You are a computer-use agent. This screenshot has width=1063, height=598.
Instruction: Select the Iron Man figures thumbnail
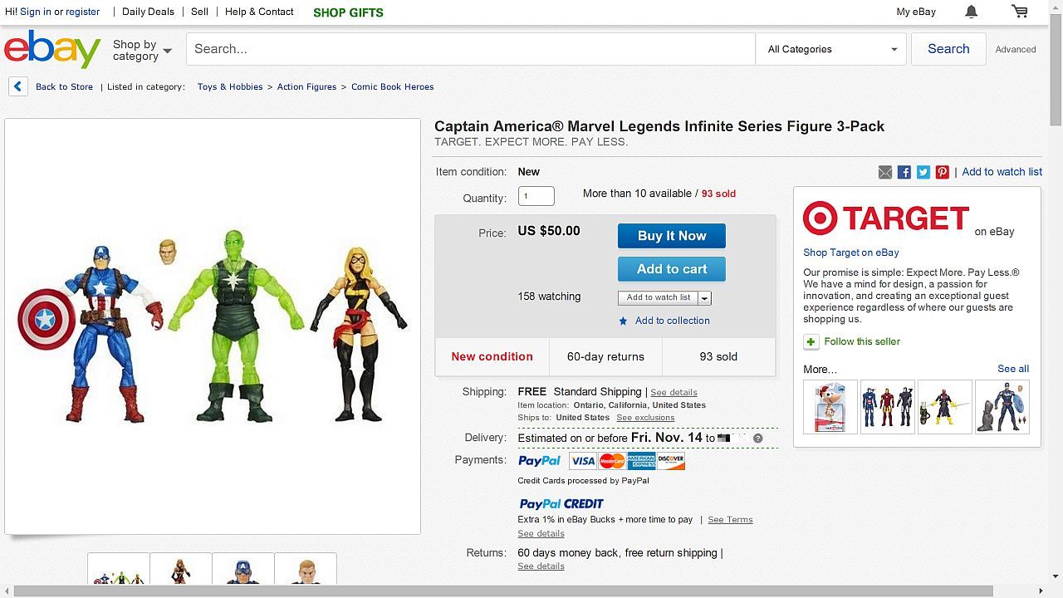click(x=887, y=407)
